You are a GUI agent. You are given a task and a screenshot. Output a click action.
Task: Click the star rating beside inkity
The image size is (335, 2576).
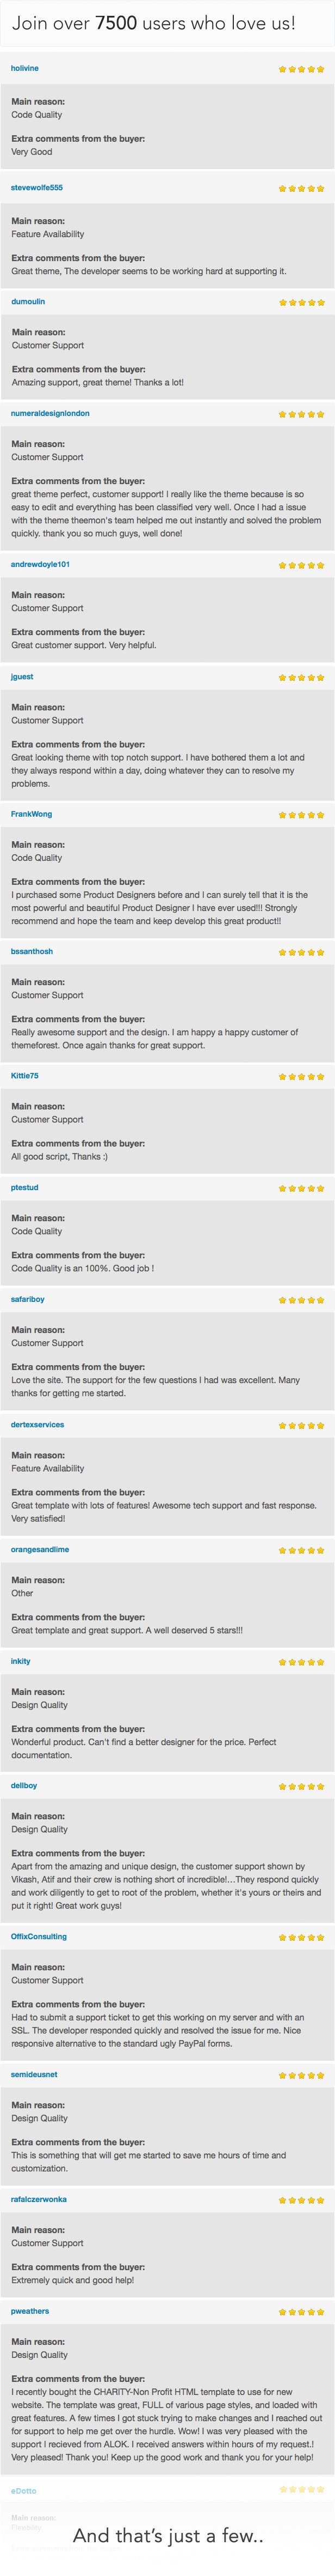coord(301,1662)
